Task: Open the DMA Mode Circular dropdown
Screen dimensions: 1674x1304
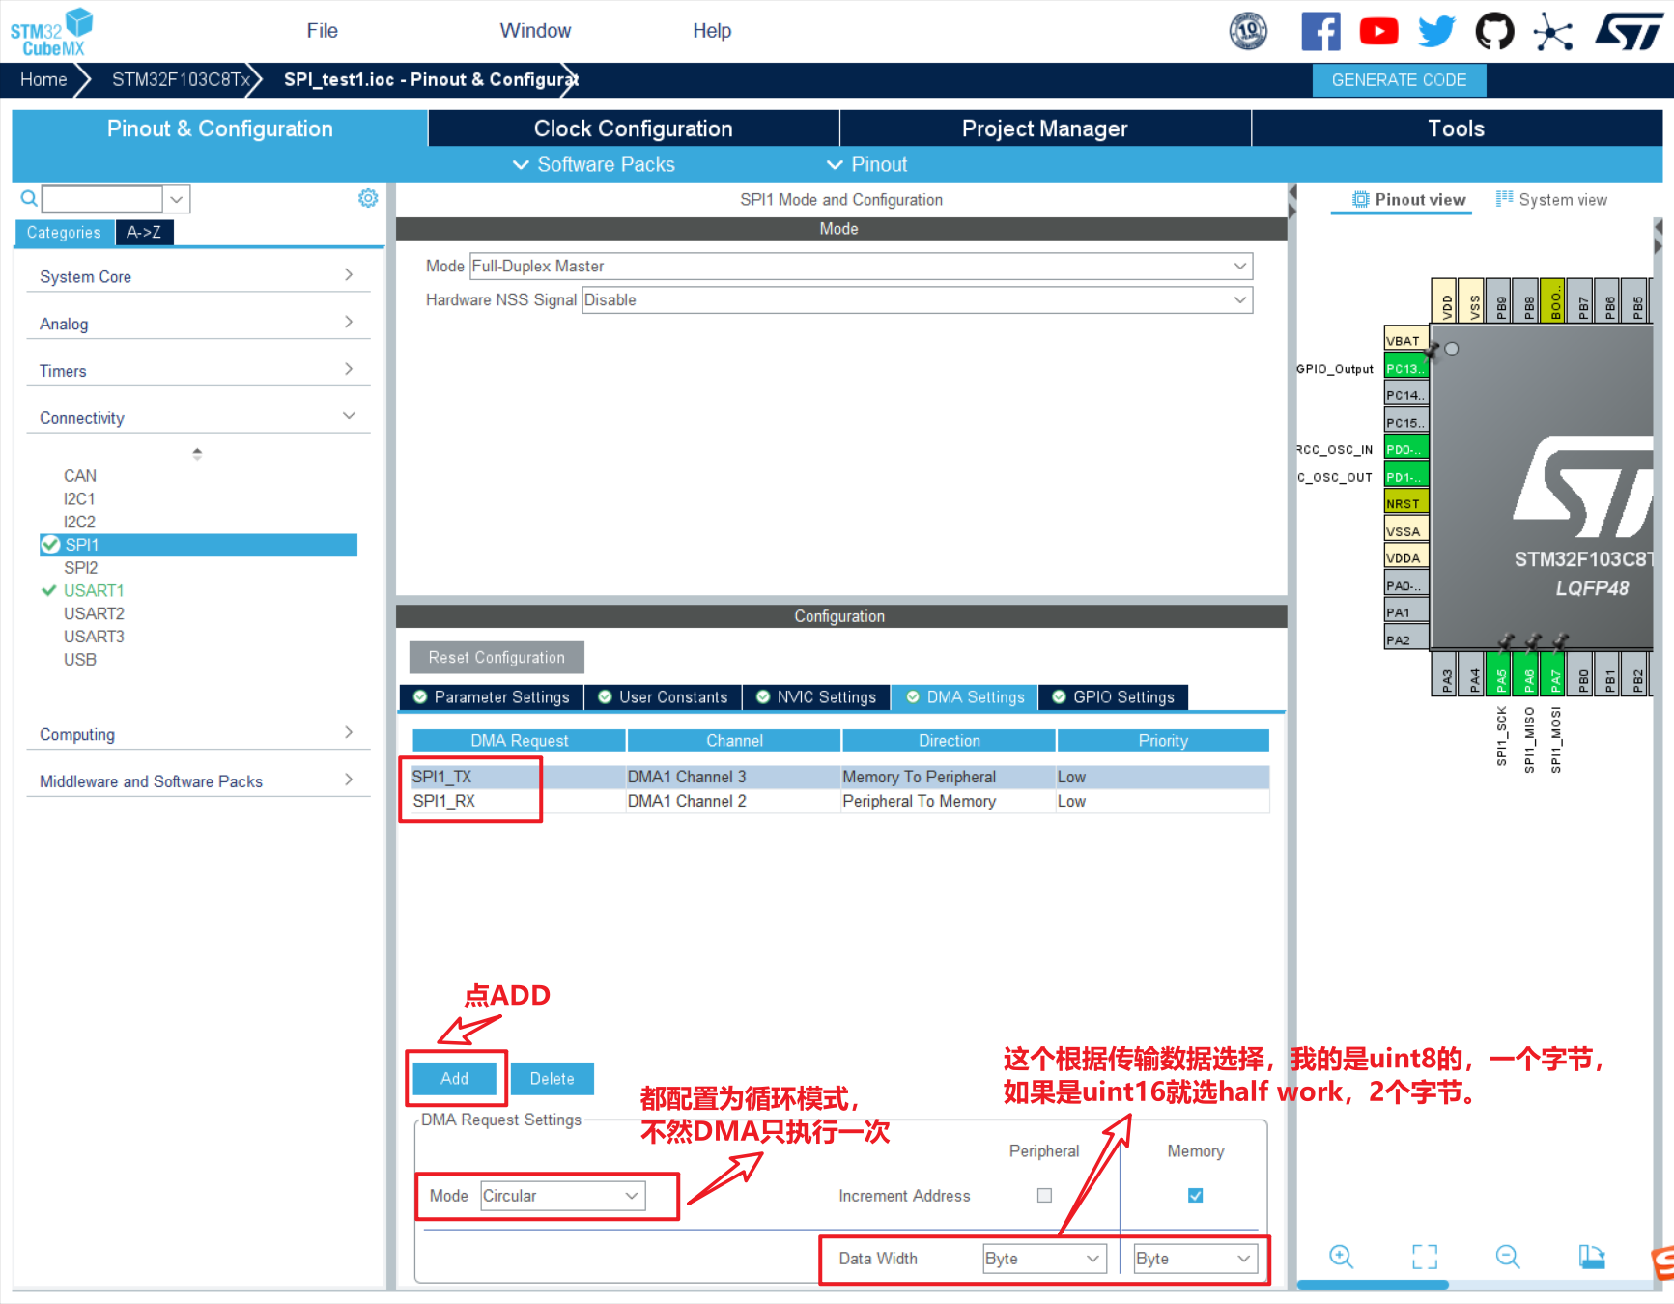Action: [563, 1196]
